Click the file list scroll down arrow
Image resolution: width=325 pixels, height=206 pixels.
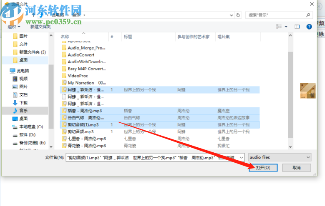click(x=290, y=147)
